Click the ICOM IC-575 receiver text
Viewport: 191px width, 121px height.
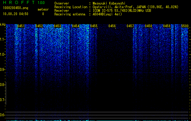pos(122,11)
